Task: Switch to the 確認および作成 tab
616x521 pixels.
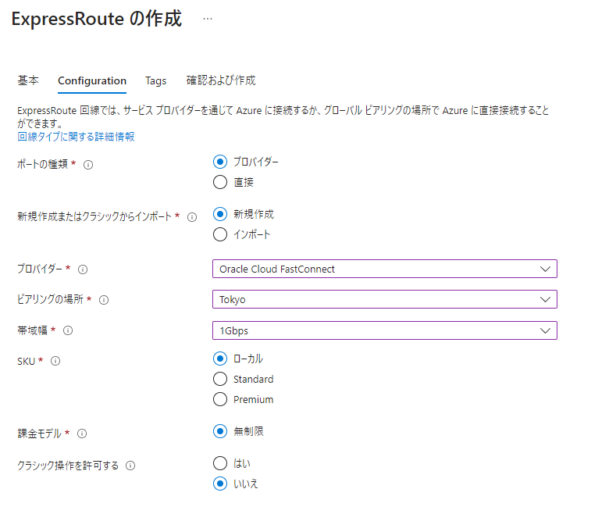Action: coord(221,80)
